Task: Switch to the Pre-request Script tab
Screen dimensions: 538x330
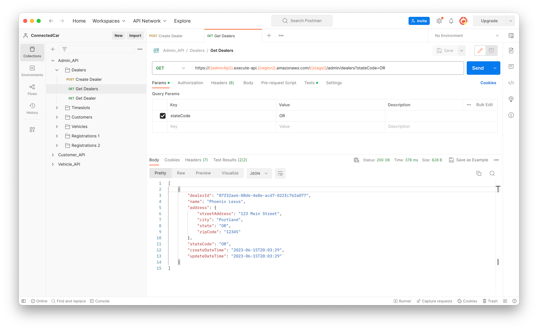Action: click(x=279, y=83)
